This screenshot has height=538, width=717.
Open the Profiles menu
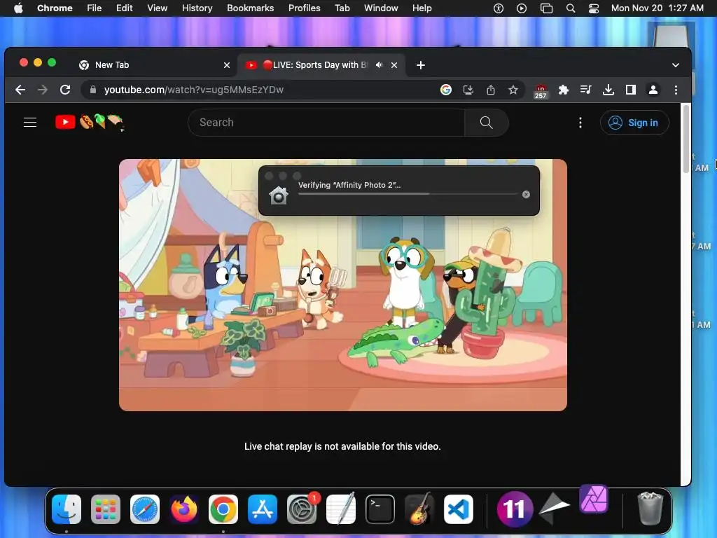[x=304, y=8]
